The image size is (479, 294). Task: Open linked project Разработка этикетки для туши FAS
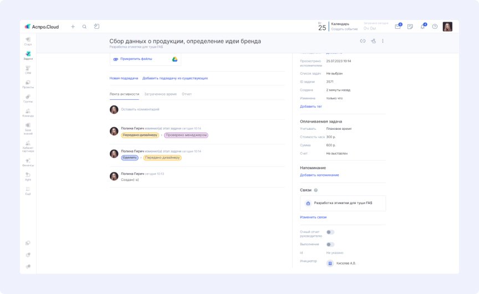(x=343, y=203)
